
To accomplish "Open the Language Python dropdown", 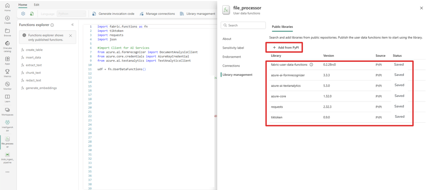I will tap(71, 14).
